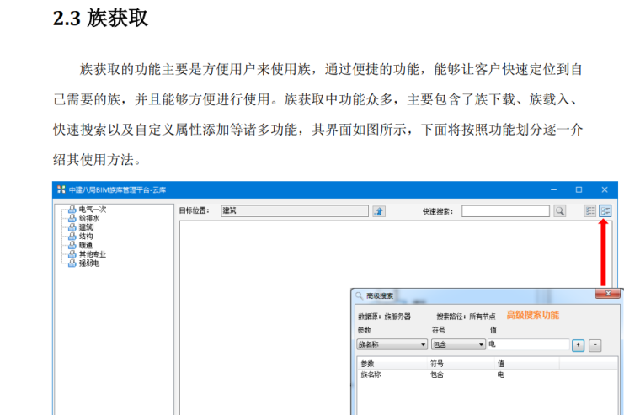The width and height of the screenshot is (640, 415).
Task: Click the app logo in the title bar
Action: (x=61, y=189)
